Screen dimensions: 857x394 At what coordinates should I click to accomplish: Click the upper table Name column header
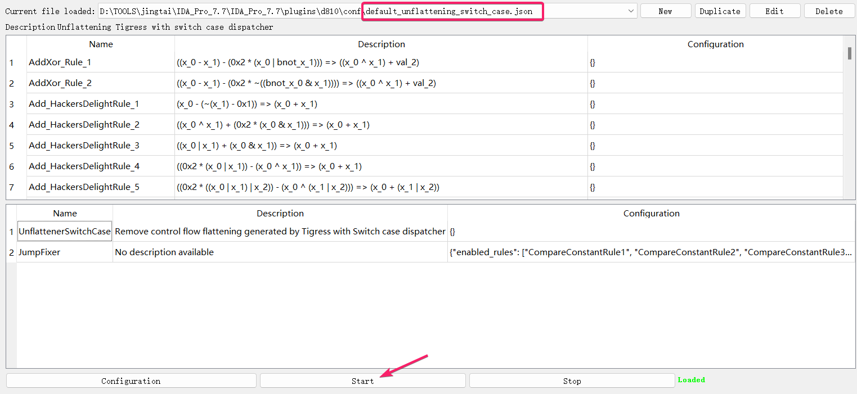[101, 44]
